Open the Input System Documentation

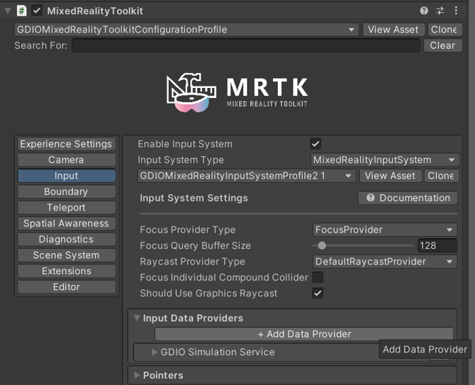click(x=408, y=198)
